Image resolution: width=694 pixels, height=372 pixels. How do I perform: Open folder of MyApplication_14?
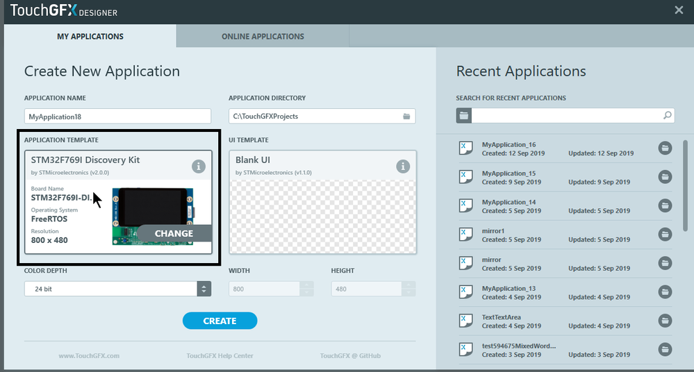(665, 205)
